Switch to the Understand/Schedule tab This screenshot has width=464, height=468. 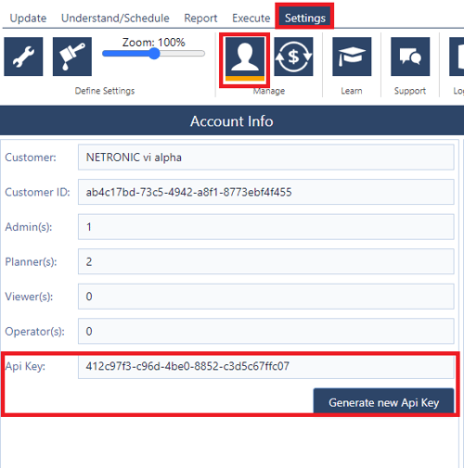[115, 18]
